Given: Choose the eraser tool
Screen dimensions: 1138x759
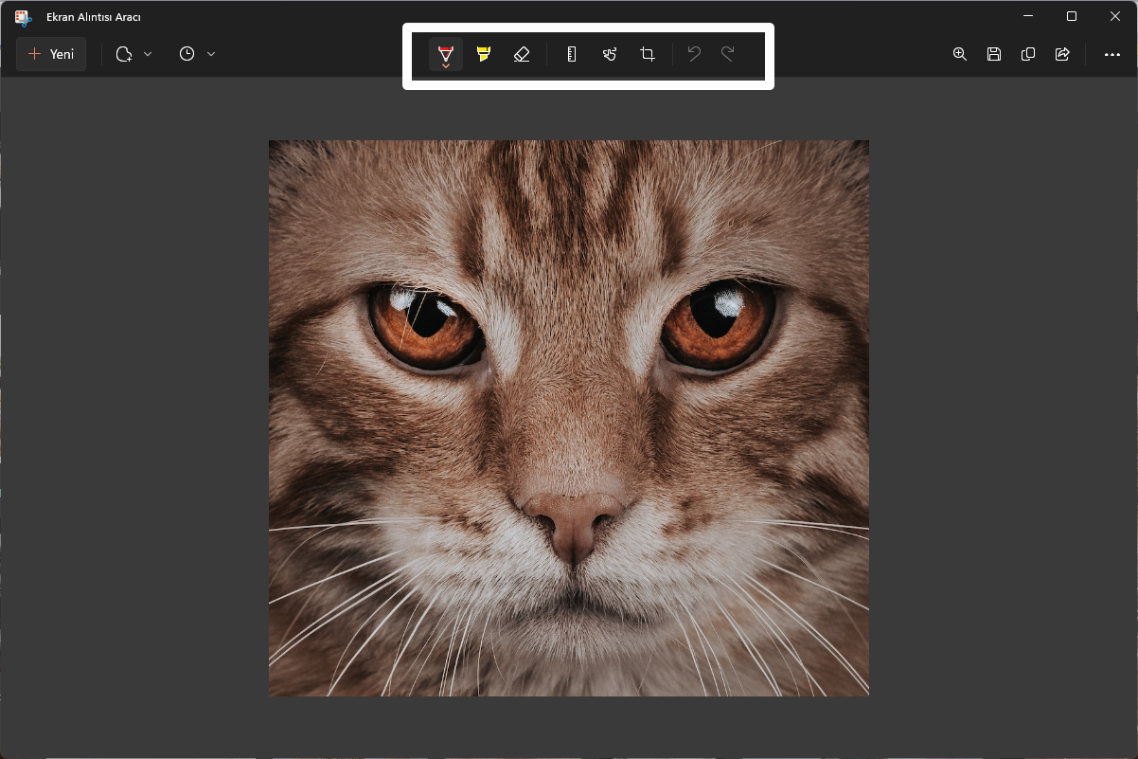Looking at the screenshot, I should point(522,54).
